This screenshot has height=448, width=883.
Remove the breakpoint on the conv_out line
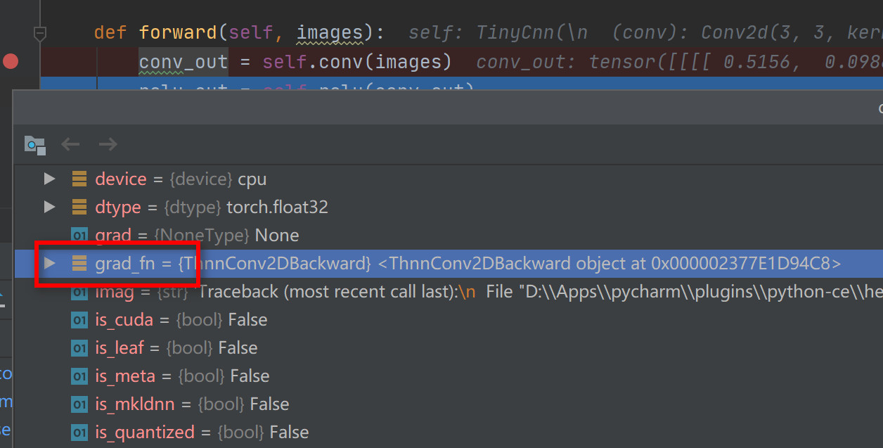click(x=11, y=62)
